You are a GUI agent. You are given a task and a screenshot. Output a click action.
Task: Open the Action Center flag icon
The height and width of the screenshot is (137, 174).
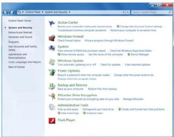click(52, 24)
